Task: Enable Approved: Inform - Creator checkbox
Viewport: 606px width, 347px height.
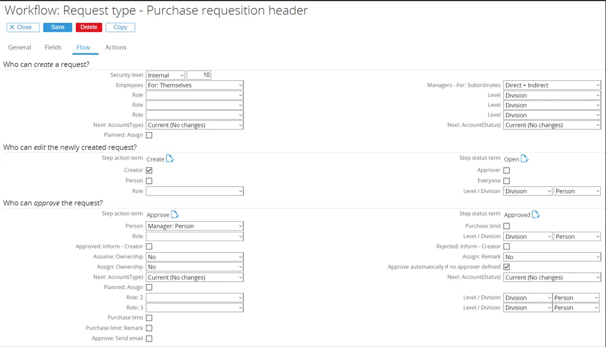Action: tap(149, 246)
